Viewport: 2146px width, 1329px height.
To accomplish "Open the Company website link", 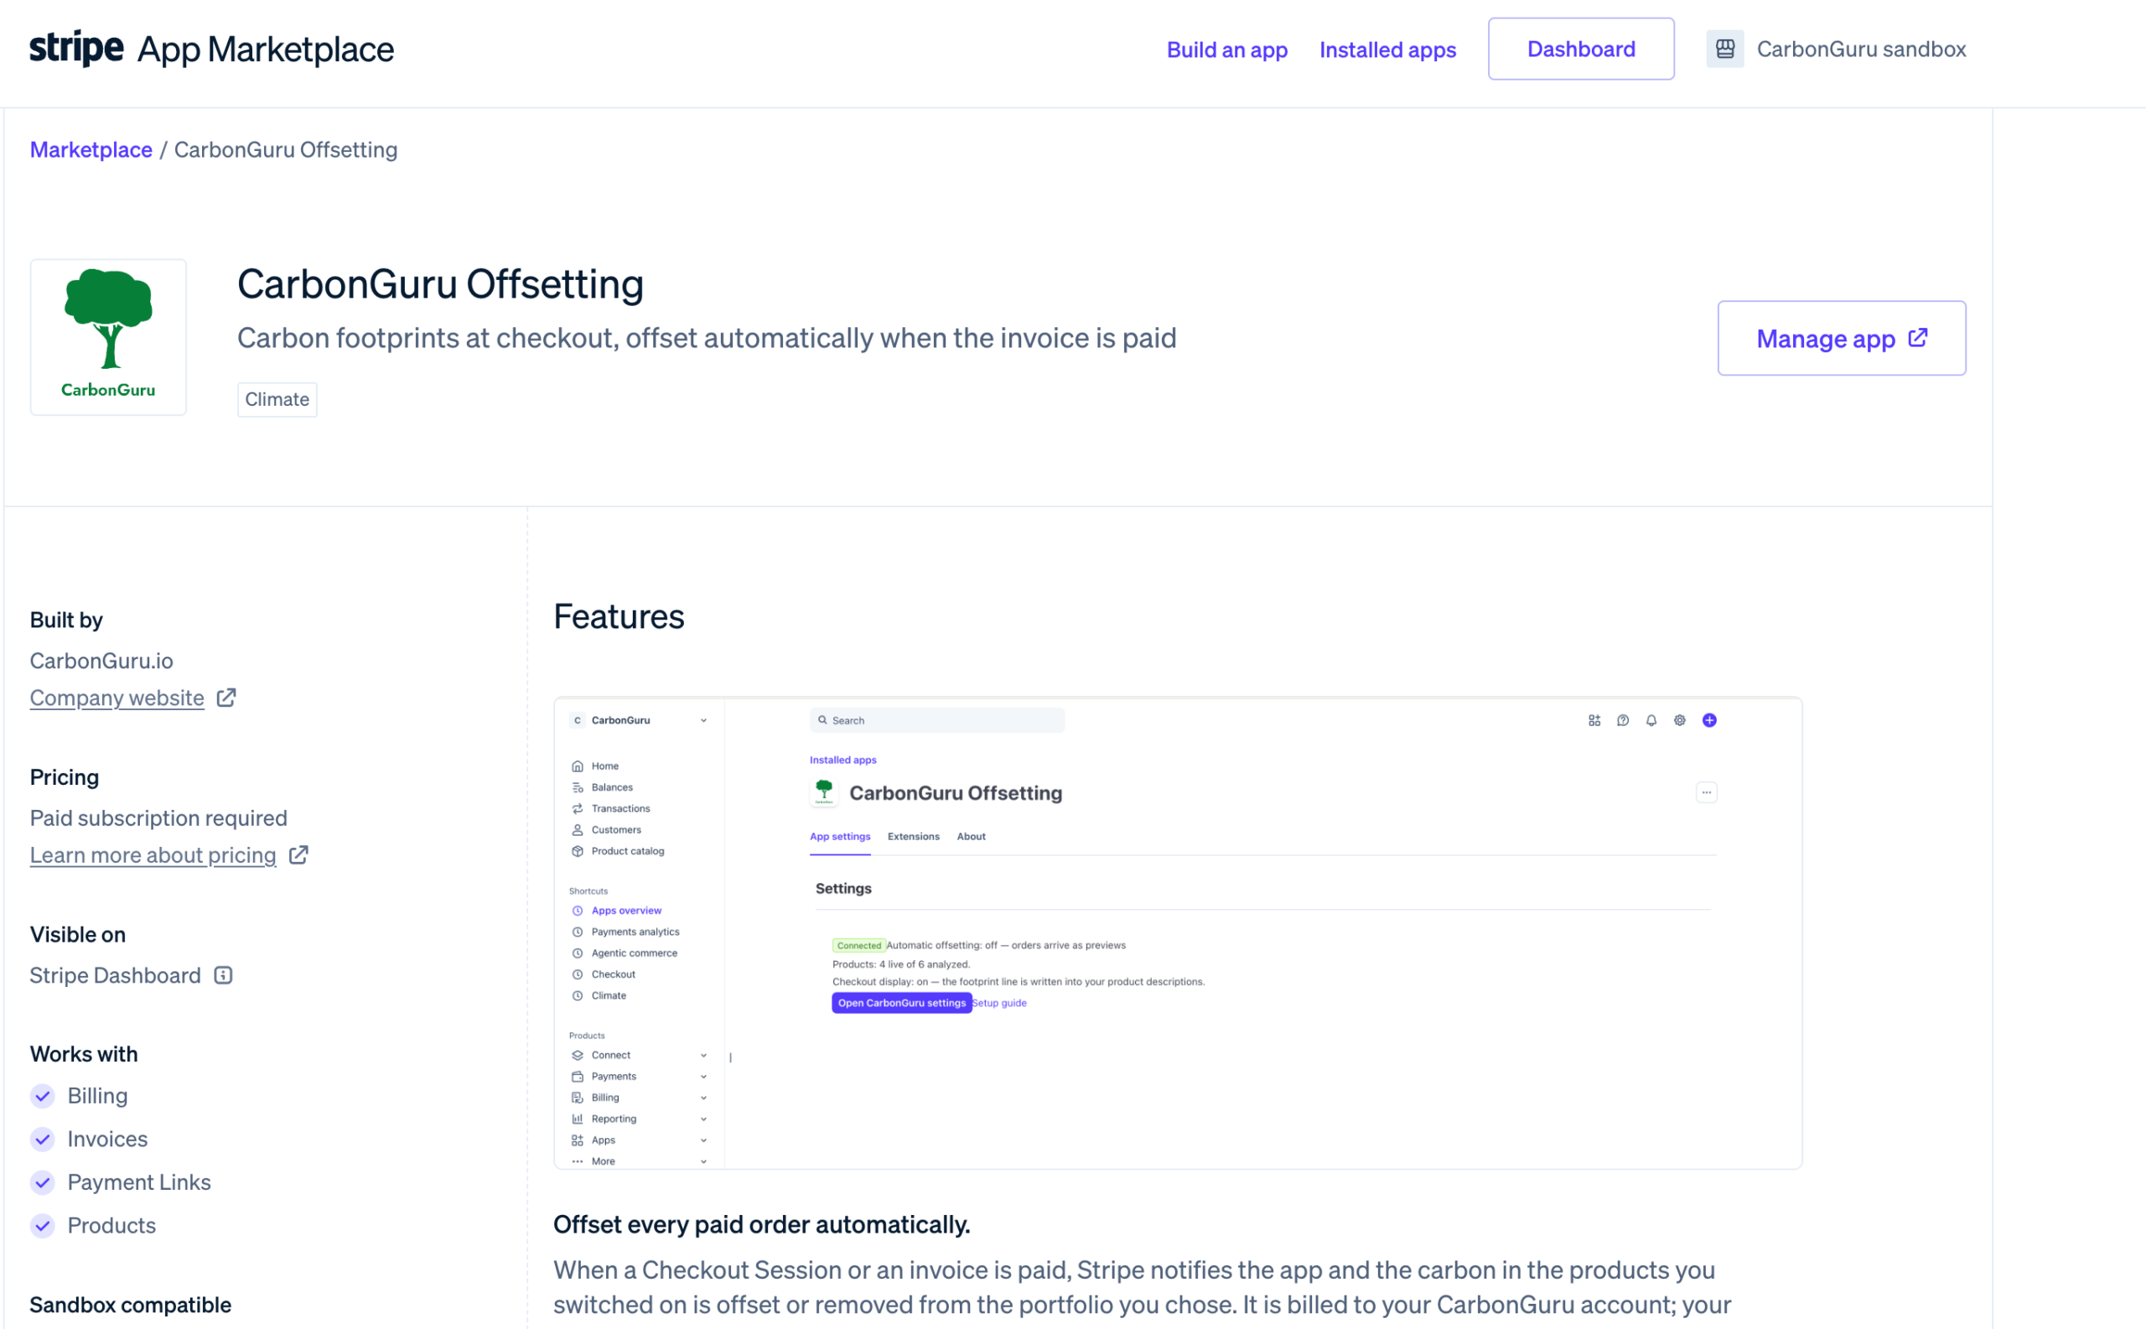I will (x=117, y=698).
